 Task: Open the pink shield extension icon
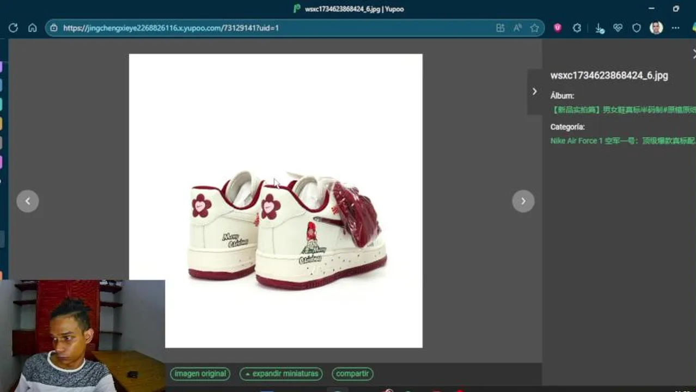(558, 28)
